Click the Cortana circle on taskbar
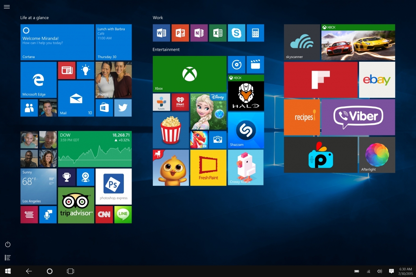This screenshot has width=416, height=277. tap(50, 271)
